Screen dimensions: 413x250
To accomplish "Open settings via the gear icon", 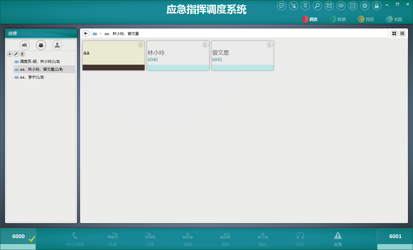I will click(x=365, y=6).
